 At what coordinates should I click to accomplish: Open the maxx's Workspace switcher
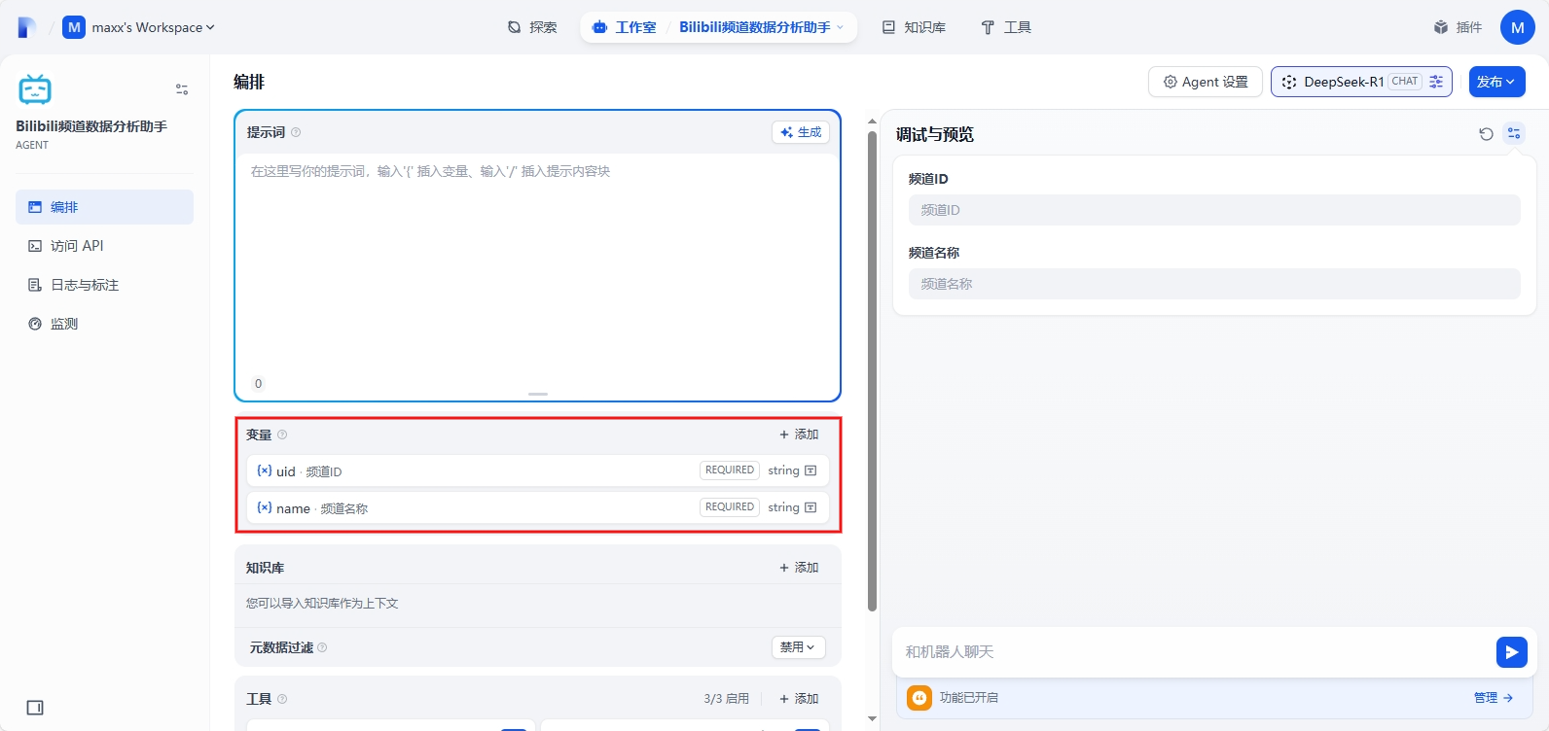click(x=138, y=27)
